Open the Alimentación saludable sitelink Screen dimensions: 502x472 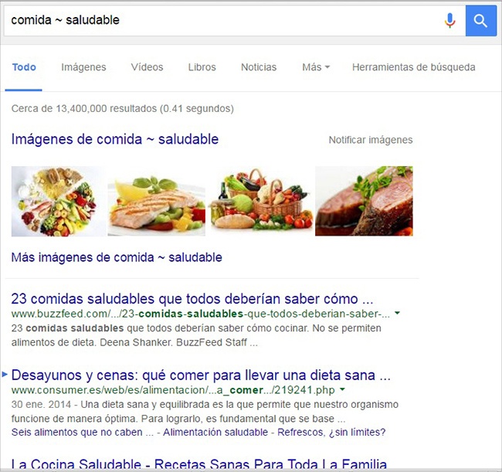point(215,433)
